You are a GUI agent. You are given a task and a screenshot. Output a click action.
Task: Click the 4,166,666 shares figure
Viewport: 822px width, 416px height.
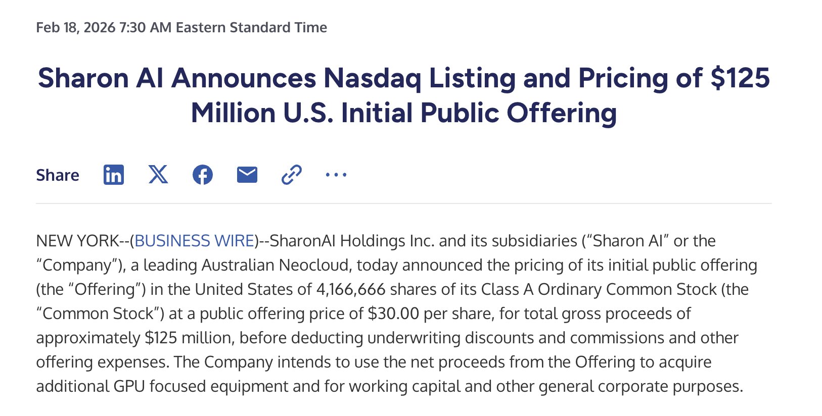pos(350,289)
